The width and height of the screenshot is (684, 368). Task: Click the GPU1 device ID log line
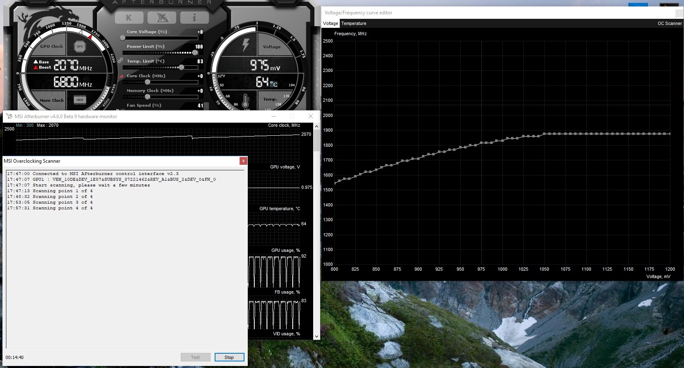(111, 180)
